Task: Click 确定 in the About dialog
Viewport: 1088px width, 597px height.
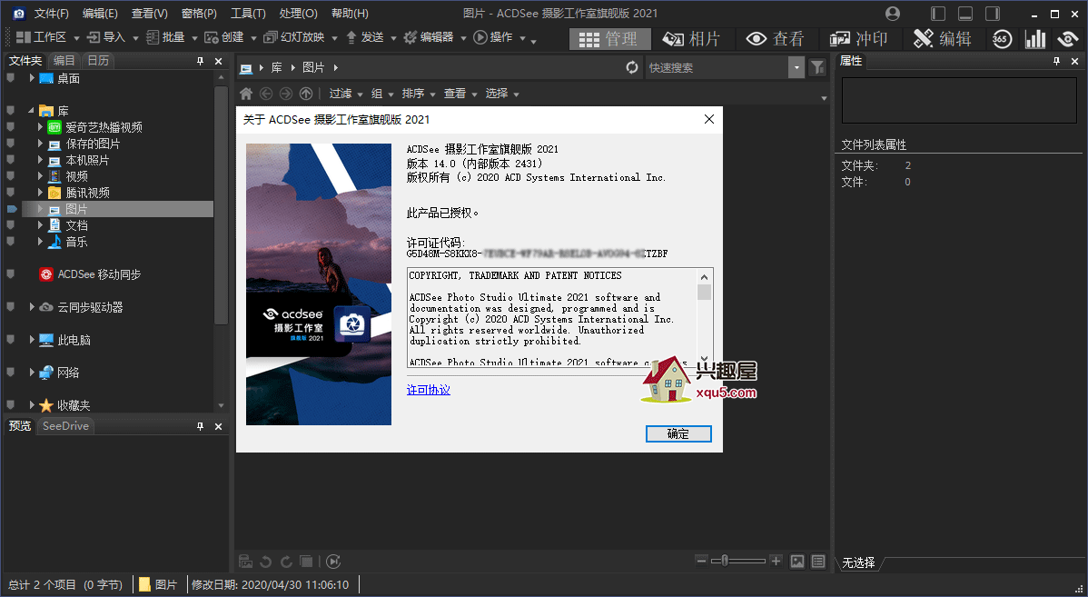Action: pyautogui.click(x=678, y=433)
